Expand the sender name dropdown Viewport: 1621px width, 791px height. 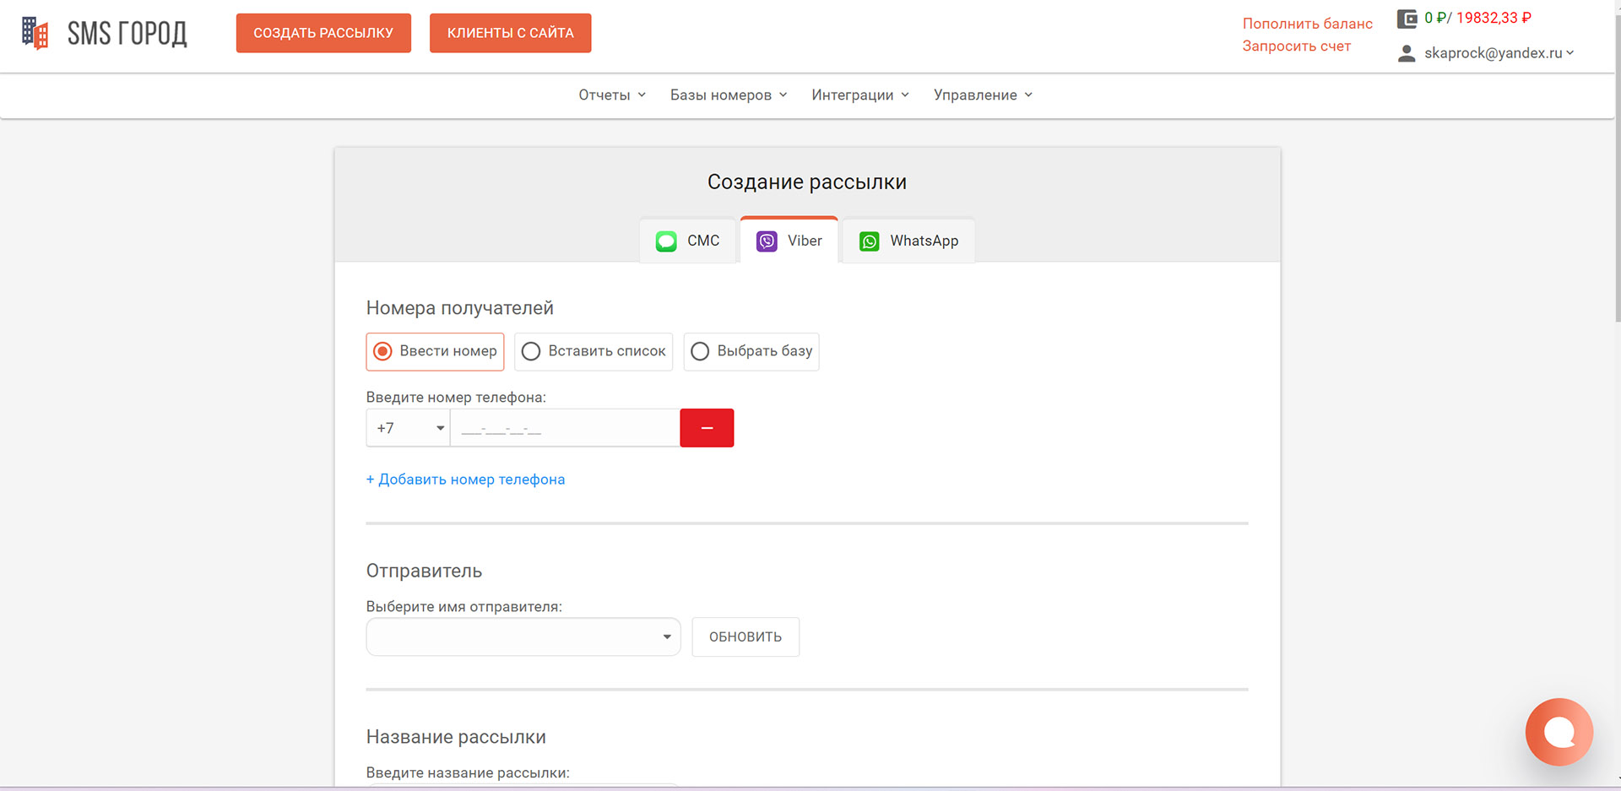523,637
